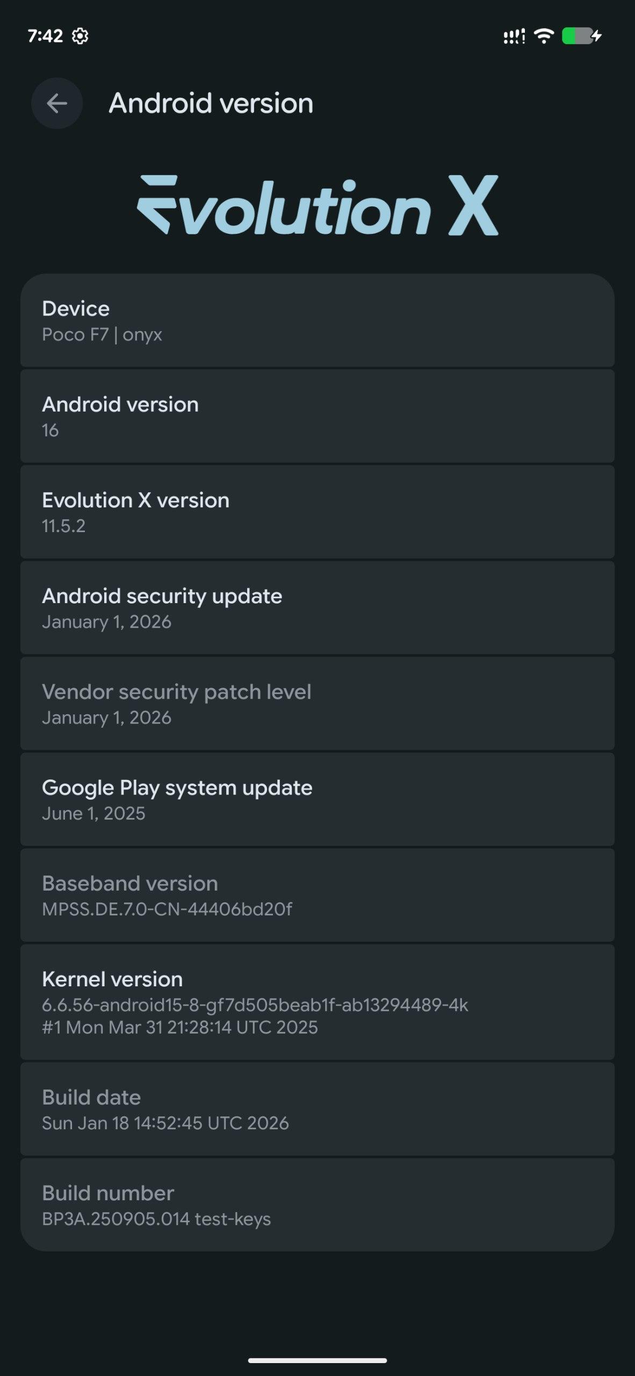Screen dimensions: 635x1376
Task: Tap the settings gear status icon
Action: pos(80,36)
